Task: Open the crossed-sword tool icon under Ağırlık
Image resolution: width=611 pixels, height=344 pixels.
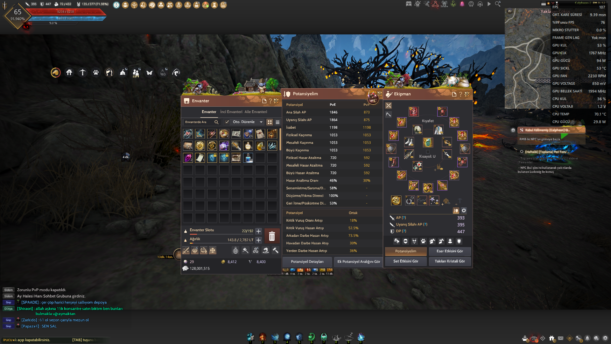Action: point(186,250)
